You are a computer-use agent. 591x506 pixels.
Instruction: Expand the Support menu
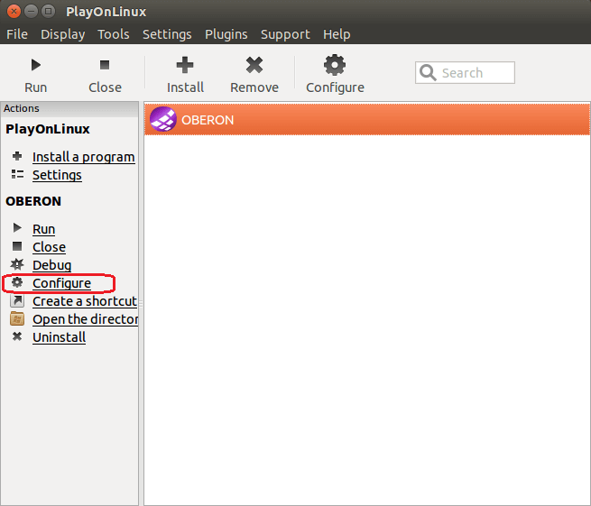[285, 34]
